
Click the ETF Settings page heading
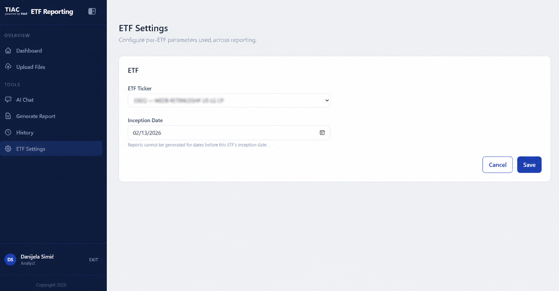(143, 28)
